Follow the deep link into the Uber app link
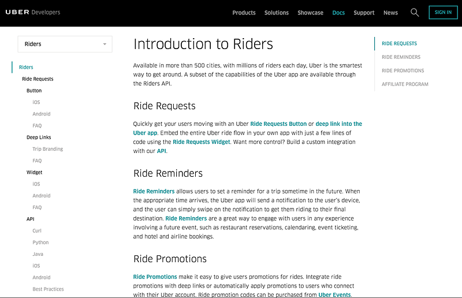The width and height of the screenshot is (462, 298). (x=338, y=124)
